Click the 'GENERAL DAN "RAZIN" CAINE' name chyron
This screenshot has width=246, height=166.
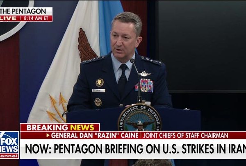[x=95, y=135]
